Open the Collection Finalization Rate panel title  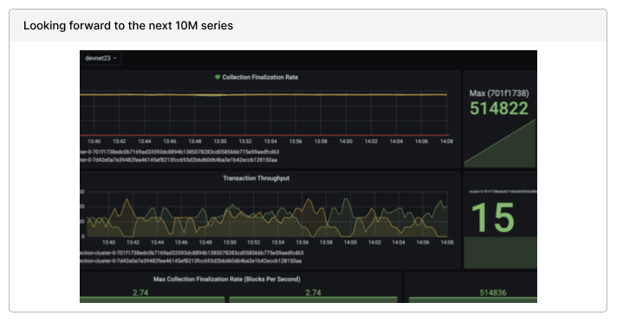point(260,77)
